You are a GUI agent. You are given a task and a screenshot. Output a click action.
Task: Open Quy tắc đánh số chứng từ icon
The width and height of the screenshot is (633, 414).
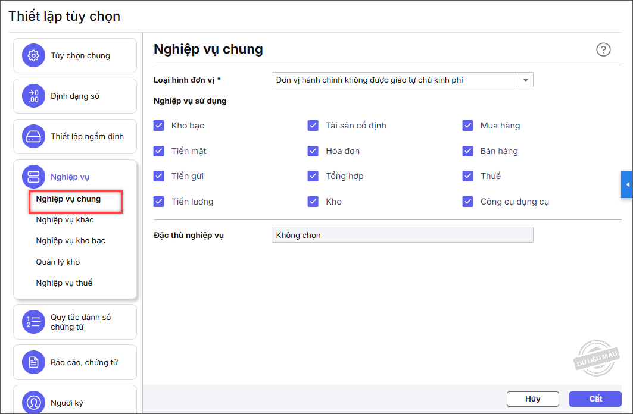(x=33, y=322)
